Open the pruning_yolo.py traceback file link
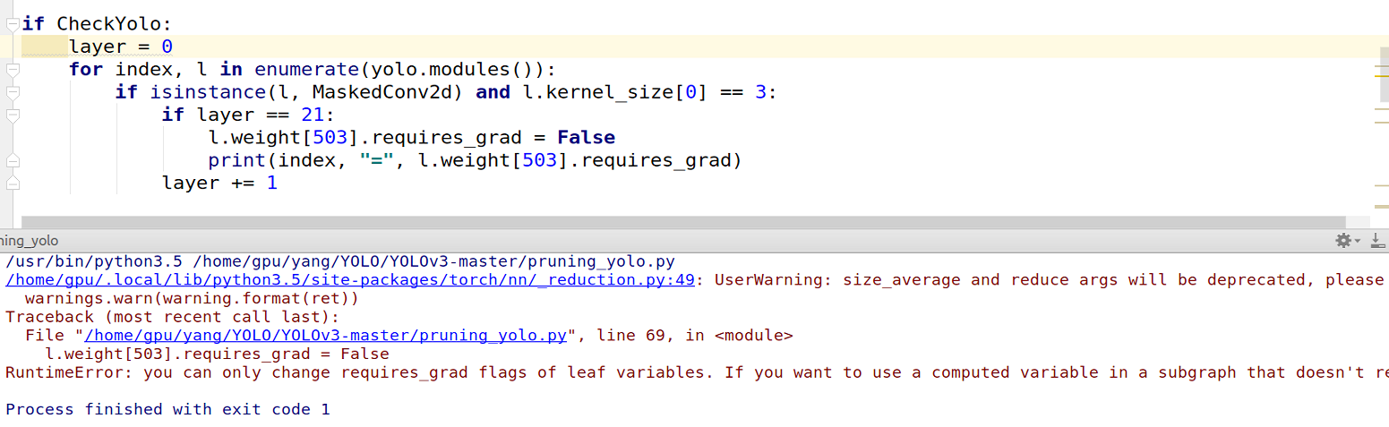 point(325,336)
